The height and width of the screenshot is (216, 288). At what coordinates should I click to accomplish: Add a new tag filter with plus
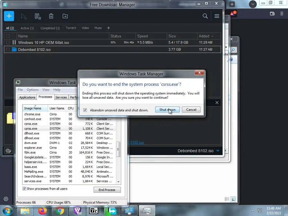[x=109, y=28]
